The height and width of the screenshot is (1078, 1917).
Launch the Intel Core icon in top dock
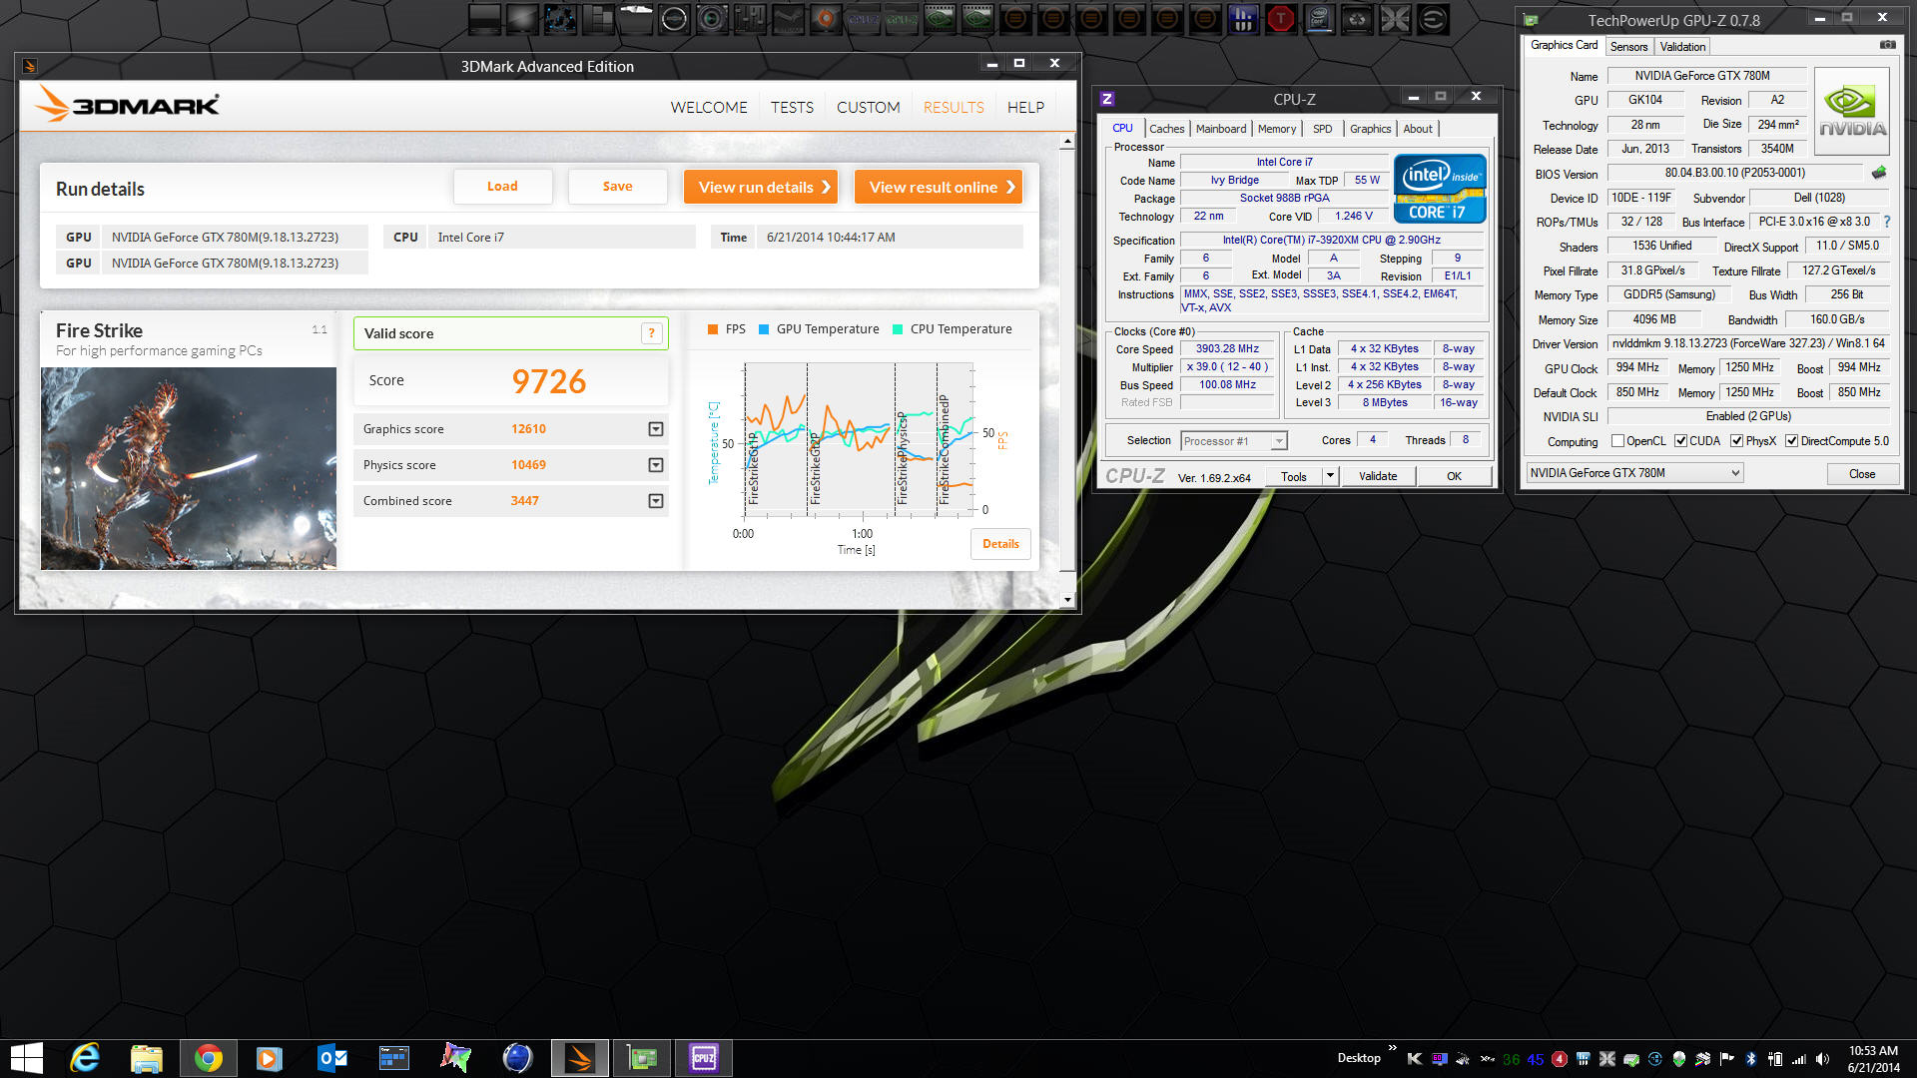1319,18
